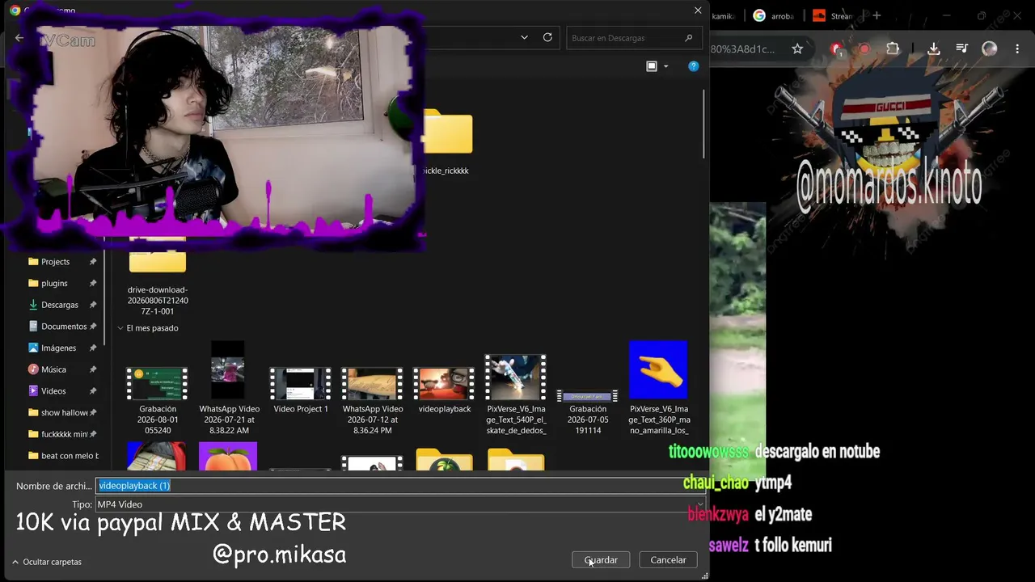Go to Descargas in the sidebar
This screenshot has height=582, width=1035.
[x=60, y=305]
